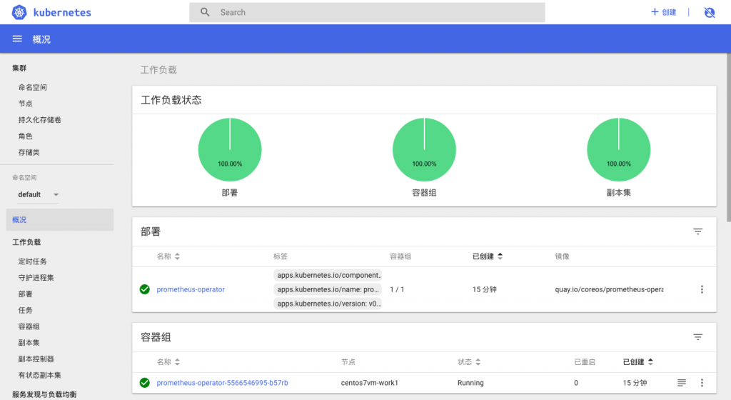Open prometheus-operator-5566546995-b57rb pod link
This screenshot has height=400, width=731.
(223, 383)
